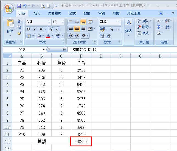This screenshot has height=151, width=177.
Task: Change text orientation
Action: pyautogui.click(x=84, y=36)
